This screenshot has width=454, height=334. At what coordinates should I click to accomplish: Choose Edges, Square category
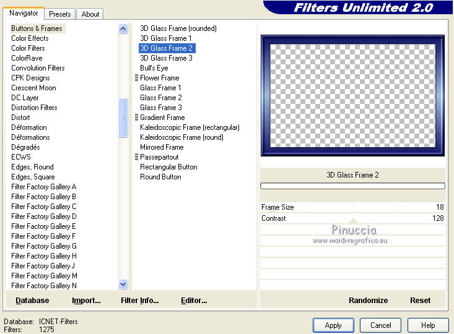click(33, 177)
